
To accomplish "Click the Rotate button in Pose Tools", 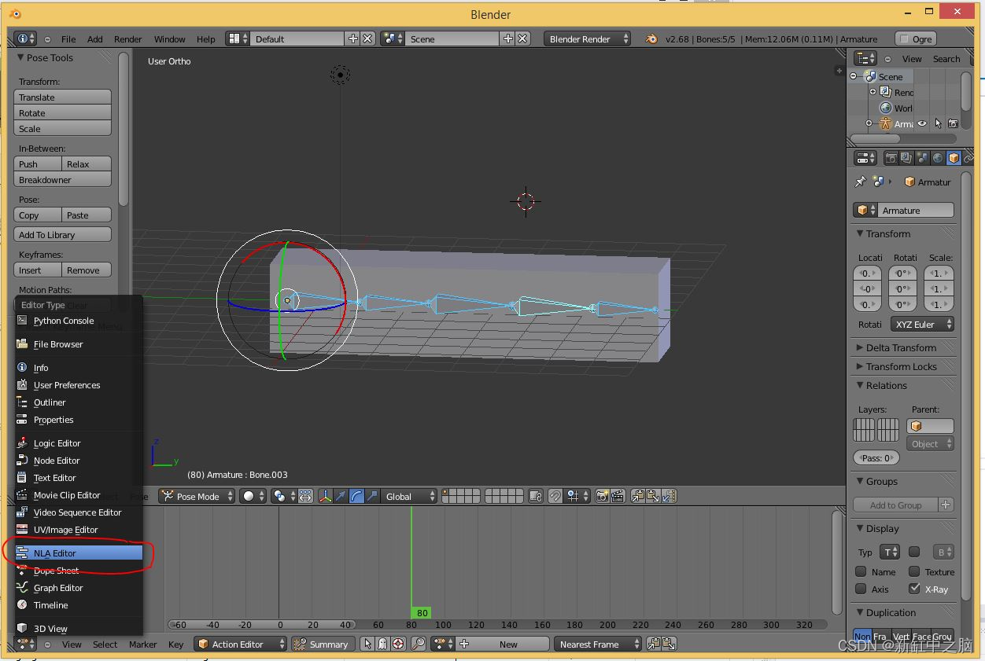I will pos(62,113).
